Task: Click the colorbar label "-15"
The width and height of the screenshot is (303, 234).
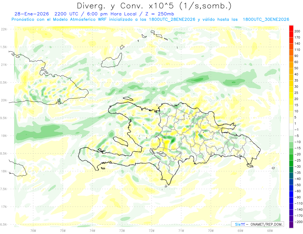Action: tap(298, 148)
